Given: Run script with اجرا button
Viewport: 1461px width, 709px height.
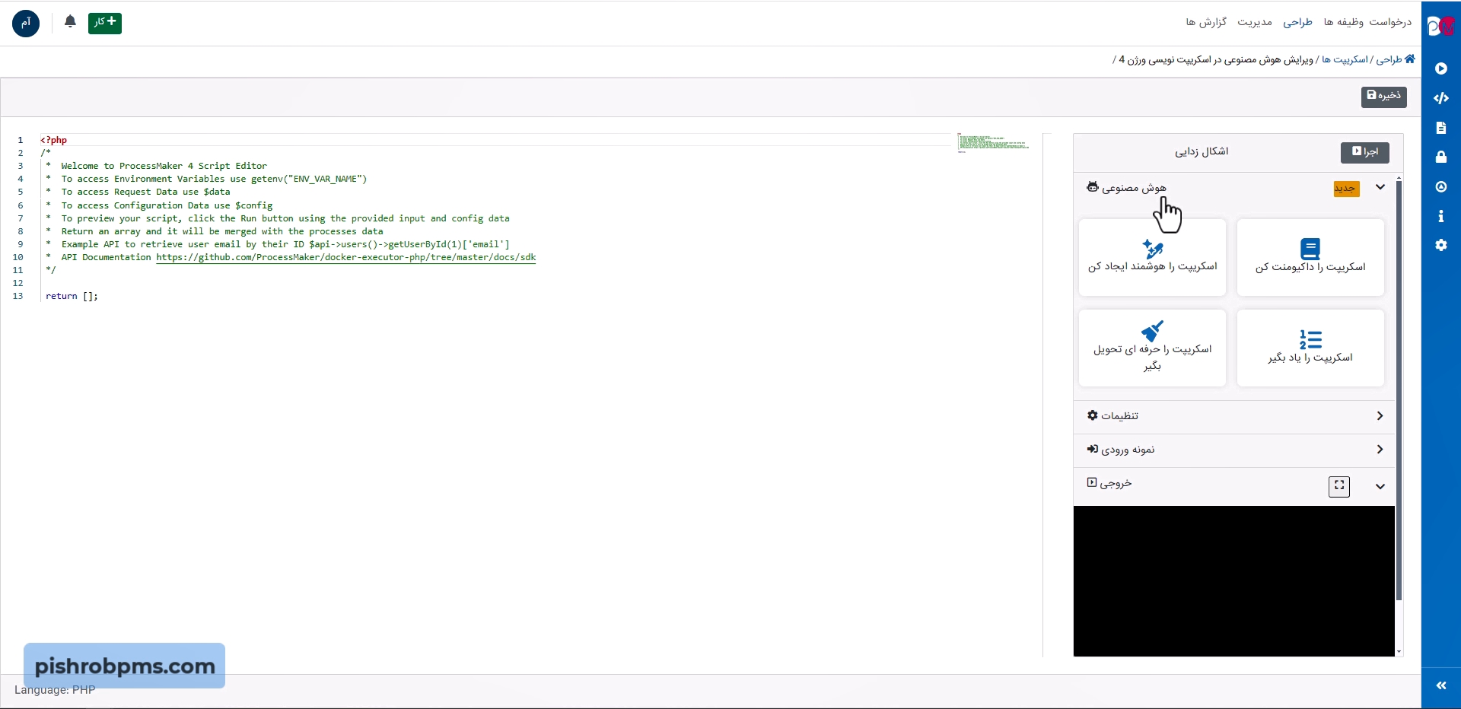Looking at the screenshot, I should tap(1364, 152).
